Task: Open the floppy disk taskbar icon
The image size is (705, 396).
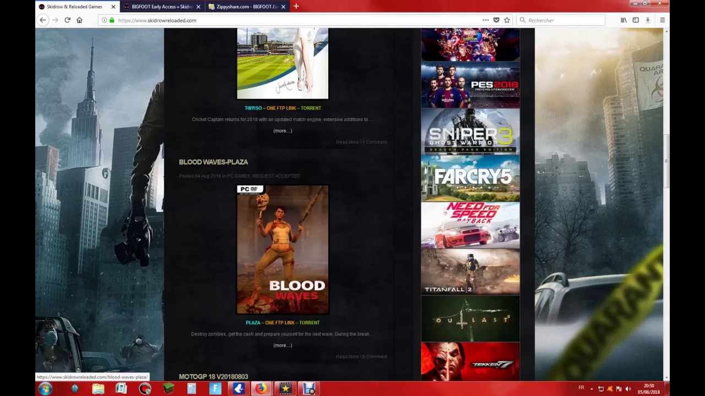Action: 309,389
